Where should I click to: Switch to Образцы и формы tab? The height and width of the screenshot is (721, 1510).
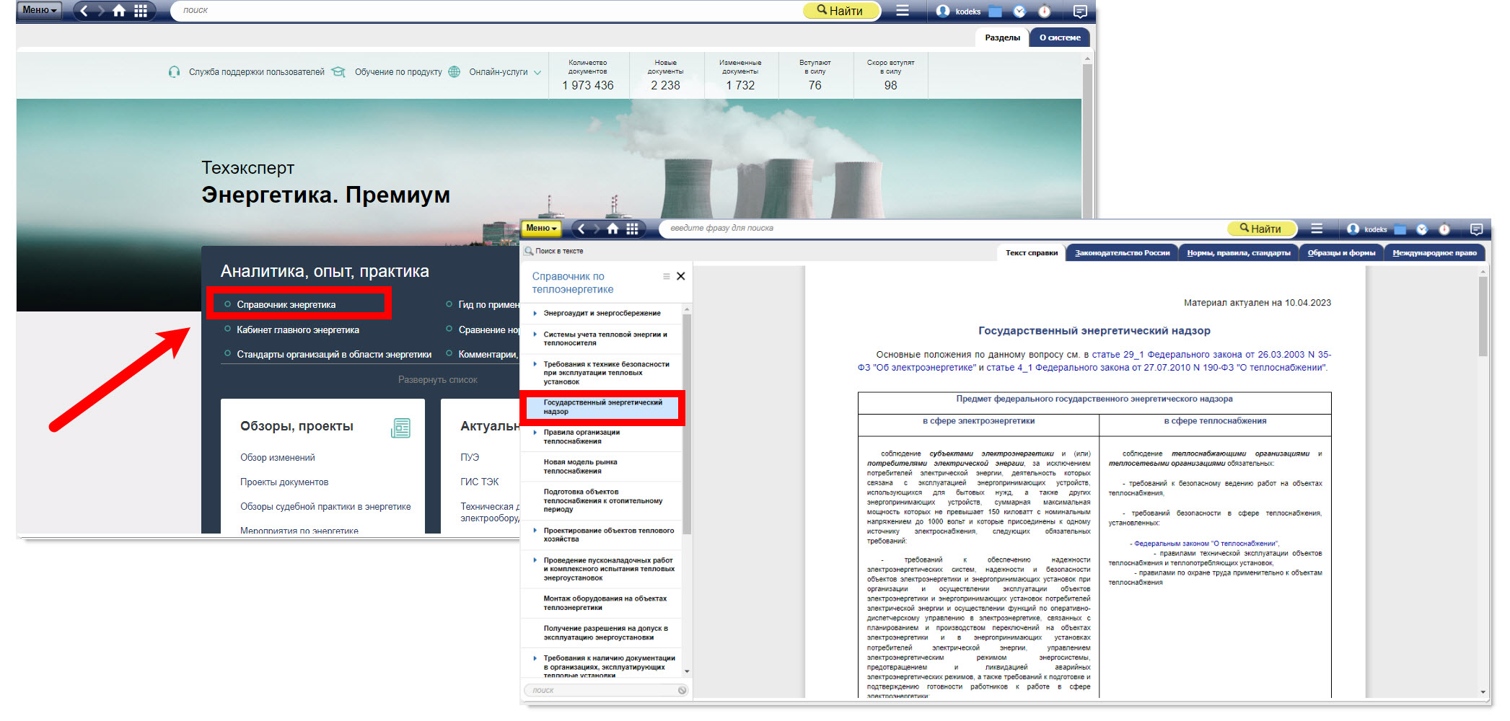click(1341, 253)
